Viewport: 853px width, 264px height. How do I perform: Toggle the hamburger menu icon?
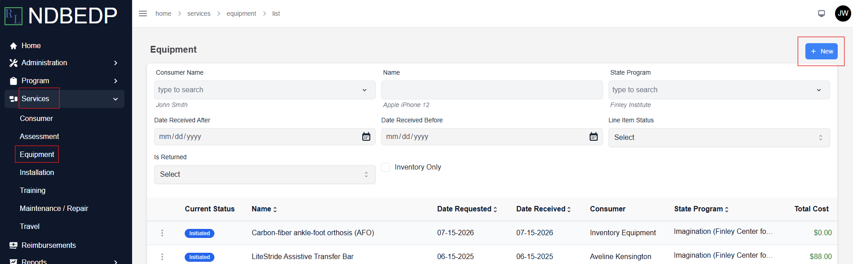coord(143,13)
